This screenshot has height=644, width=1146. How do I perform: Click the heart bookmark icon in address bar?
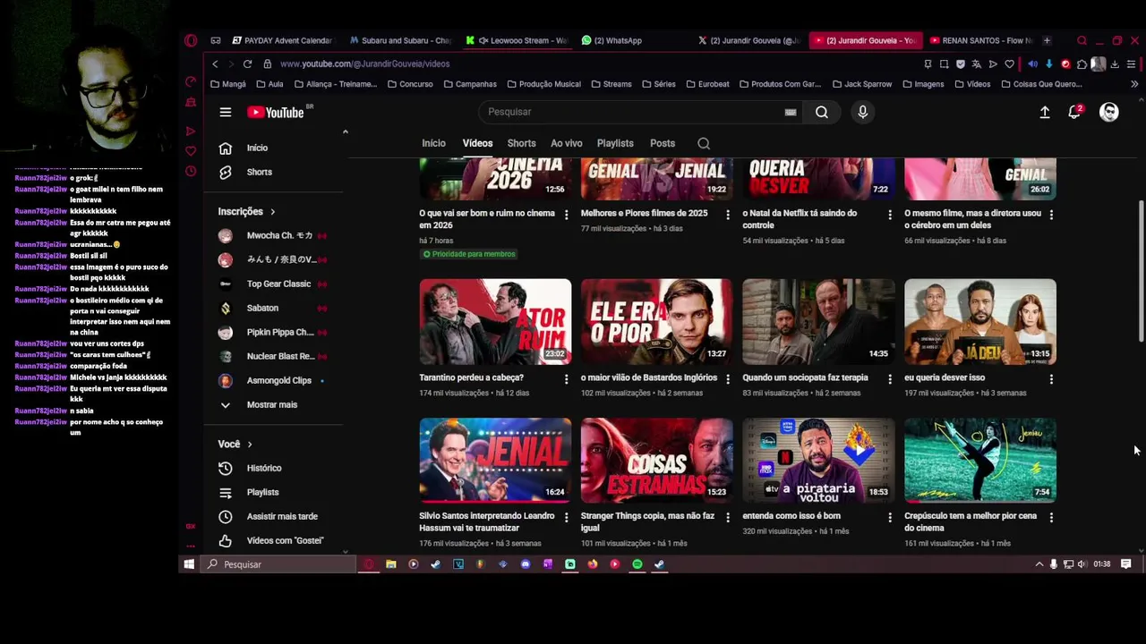point(1009,64)
